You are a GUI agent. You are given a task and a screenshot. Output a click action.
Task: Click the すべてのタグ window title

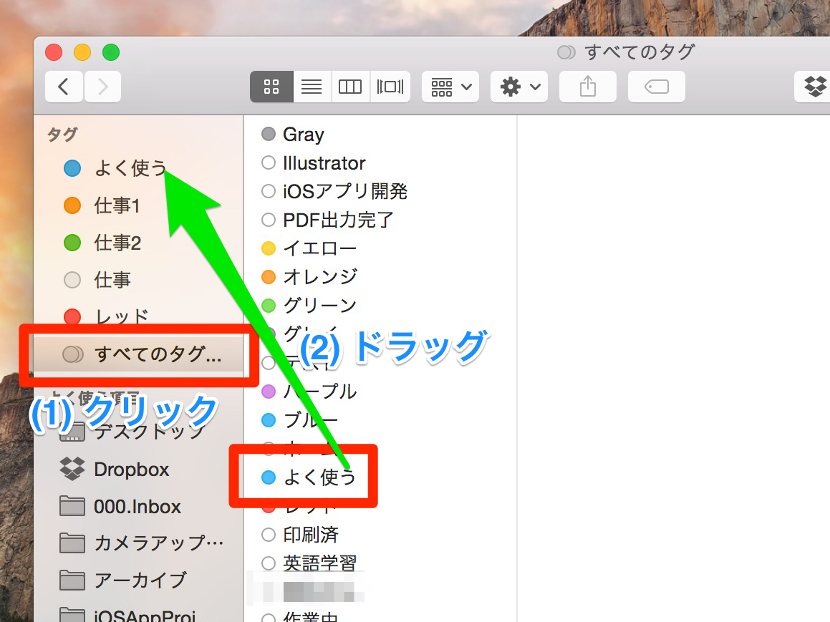point(640,52)
